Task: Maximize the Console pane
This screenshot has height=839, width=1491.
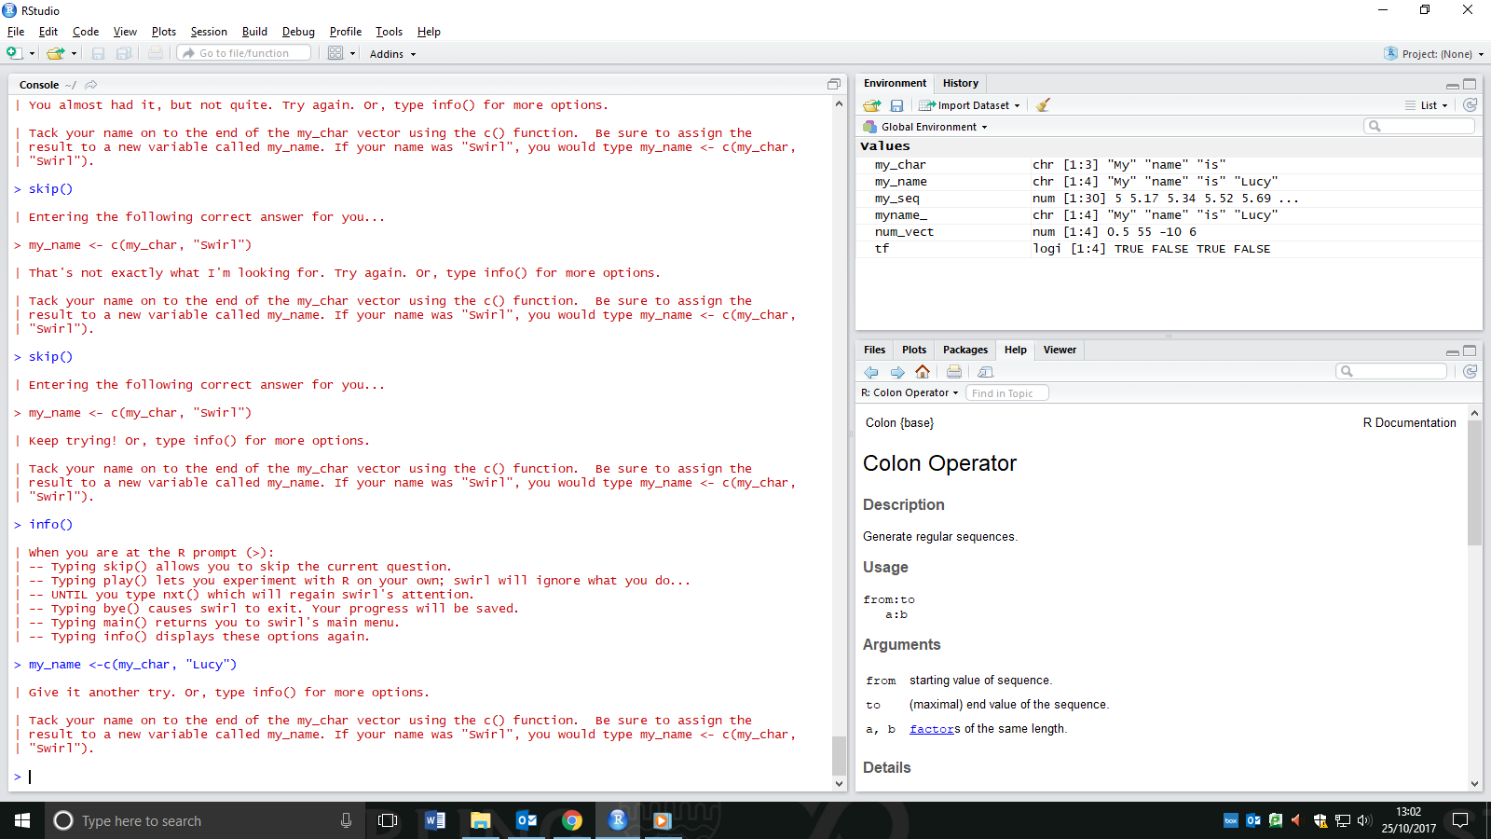Action: [834, 84]
